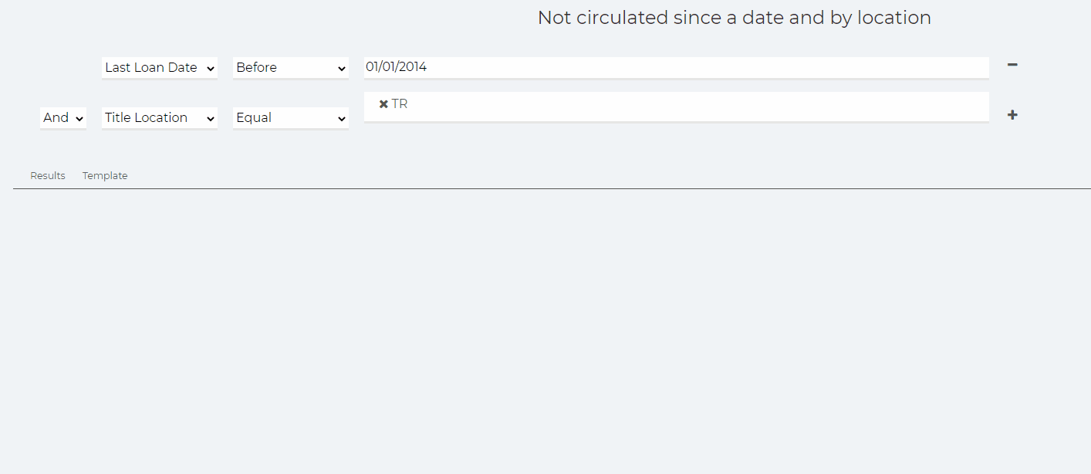
Task: Open the And logical connector dropdown
Action: (63, 117)
